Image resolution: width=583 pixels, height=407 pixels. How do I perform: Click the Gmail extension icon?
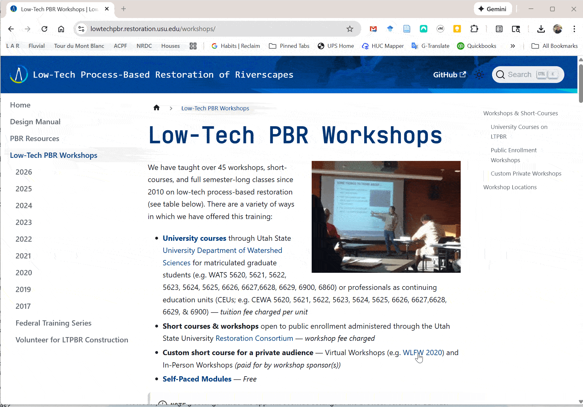tap(373, 29)
